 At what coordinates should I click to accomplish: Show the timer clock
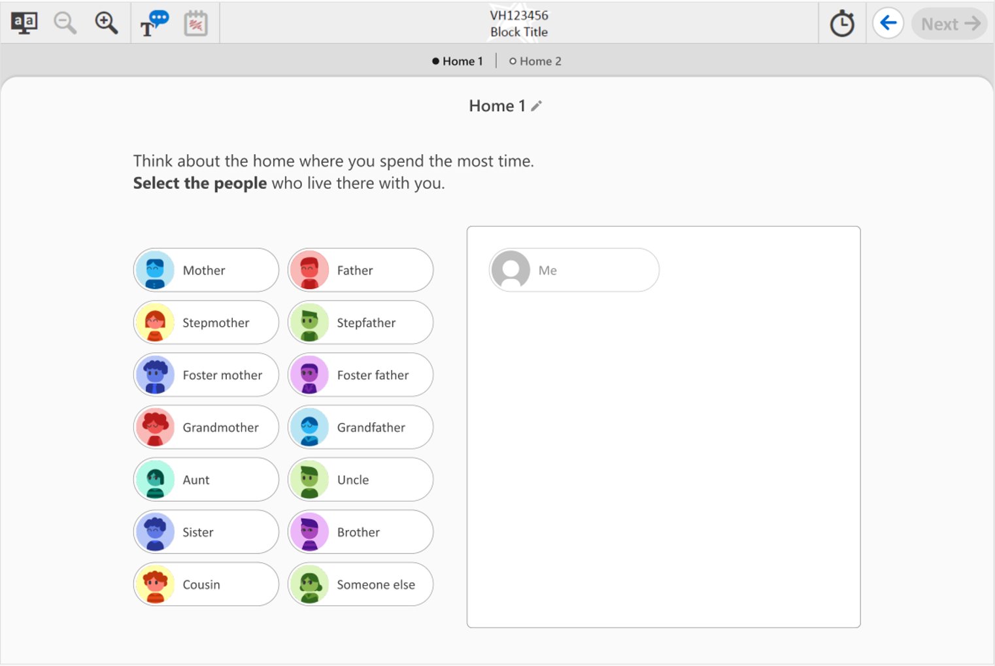(x=842, y=24)
